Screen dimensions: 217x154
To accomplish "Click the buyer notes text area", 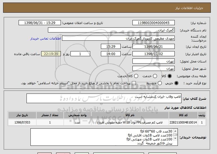I will tap(104, 137).
